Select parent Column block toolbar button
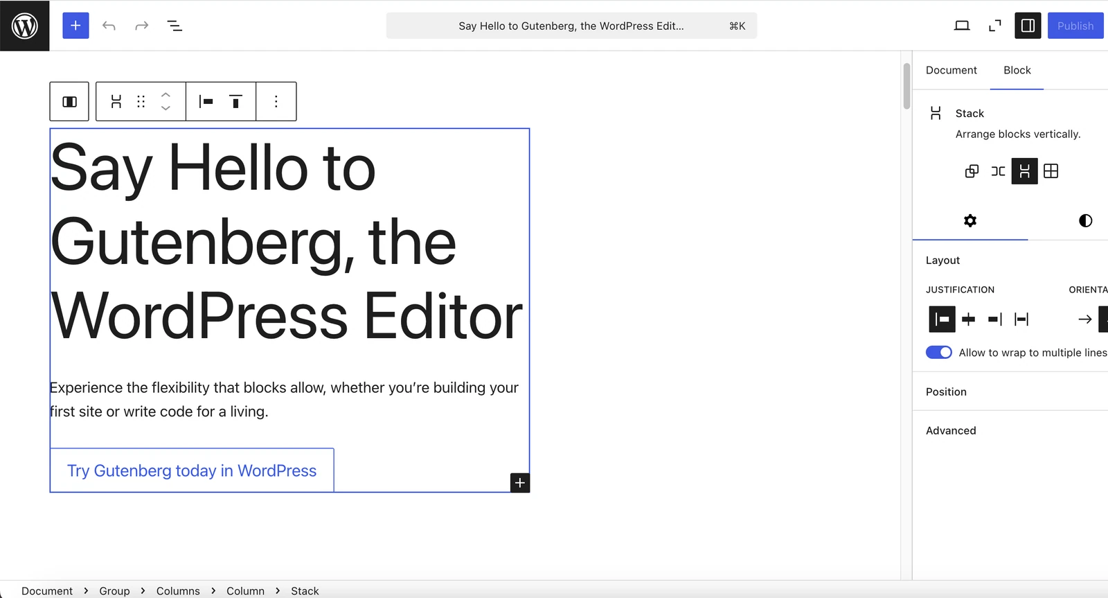The height and width of the screenshot is (598, 1108). pyautogui.click(x=69, y=102)
